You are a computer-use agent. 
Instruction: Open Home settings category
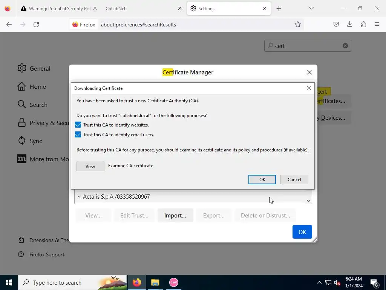[32, 86]
